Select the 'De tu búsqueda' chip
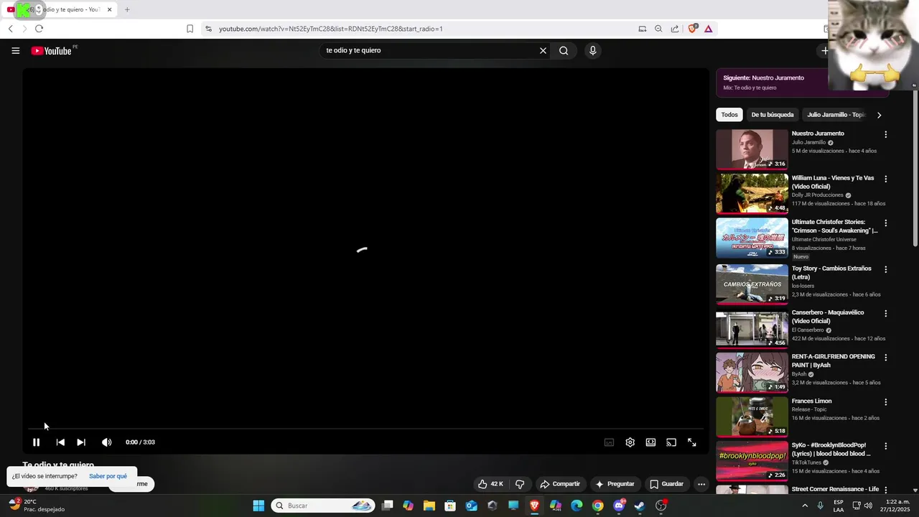Screen dimensions: 919x517 773,115
